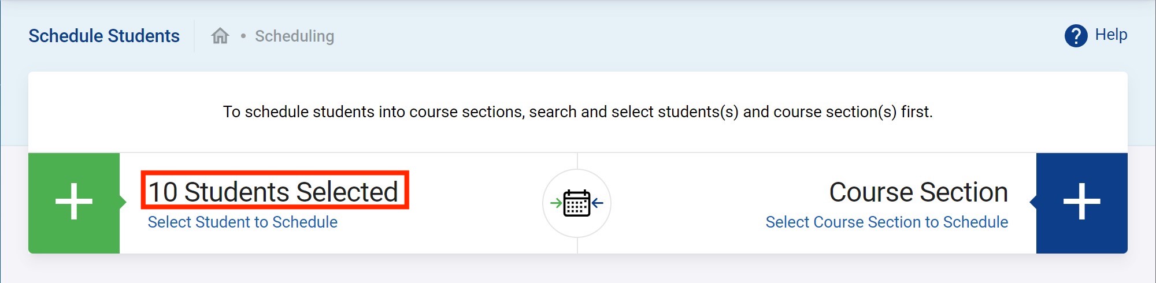Click Select Student to Schedule link

pos(242,222)
